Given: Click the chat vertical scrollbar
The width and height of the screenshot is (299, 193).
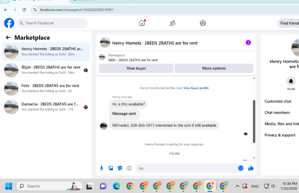Looking at the screenshot, I should tap(254, 121).
